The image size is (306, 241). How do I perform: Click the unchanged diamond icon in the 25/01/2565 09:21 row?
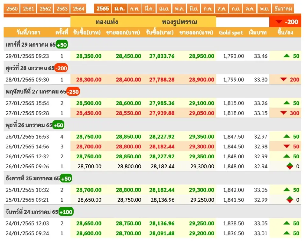[x=290, y=200]
